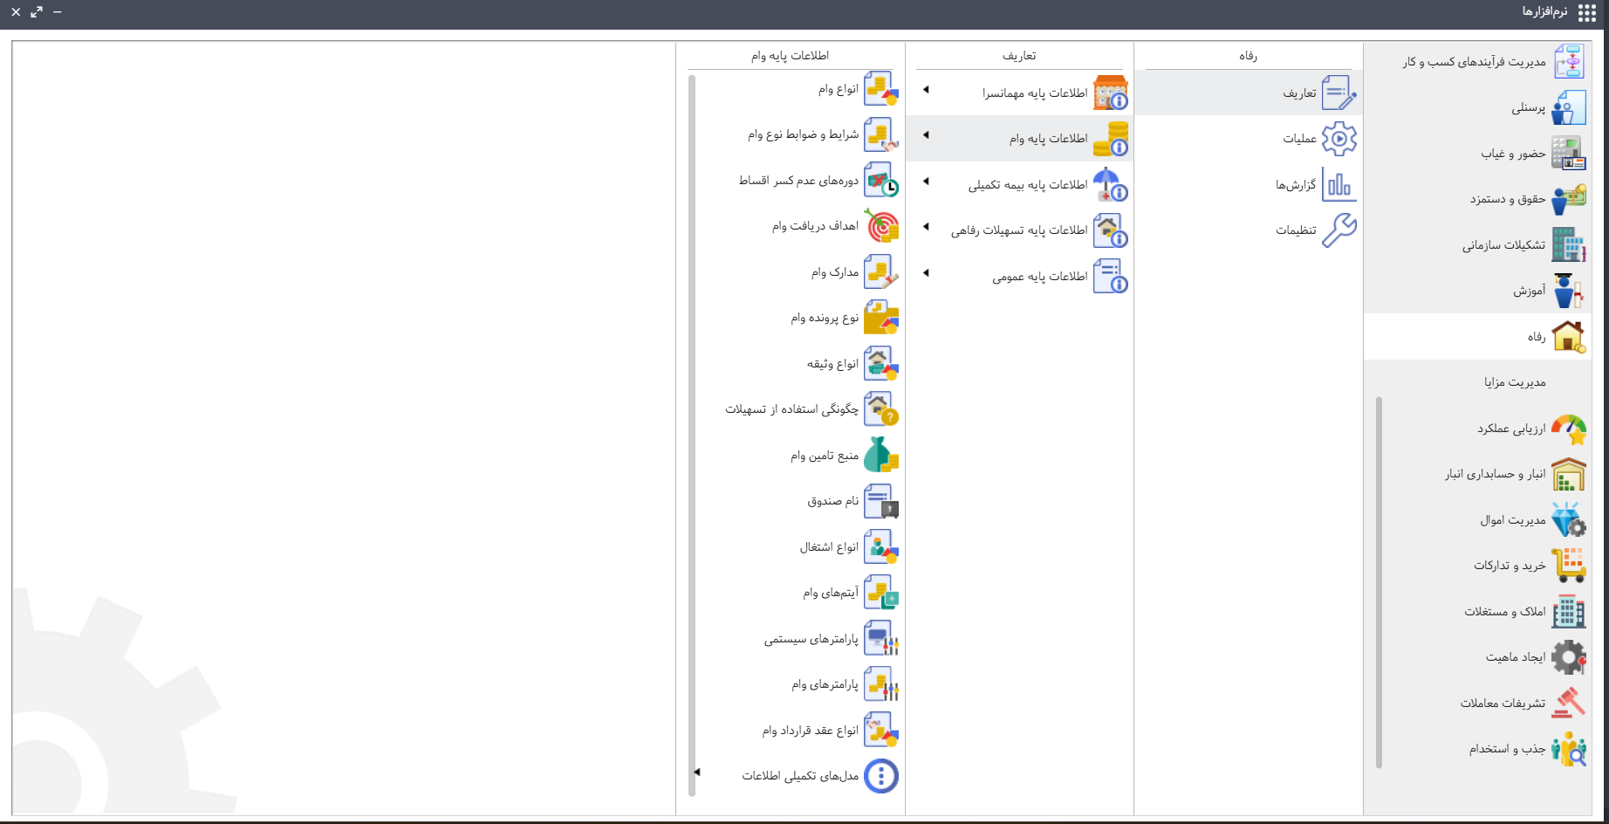Select the ارزیابی عملکرد gauge icon
Image resolution: width=1609 pixels, height=824 pixels.
1568,429
